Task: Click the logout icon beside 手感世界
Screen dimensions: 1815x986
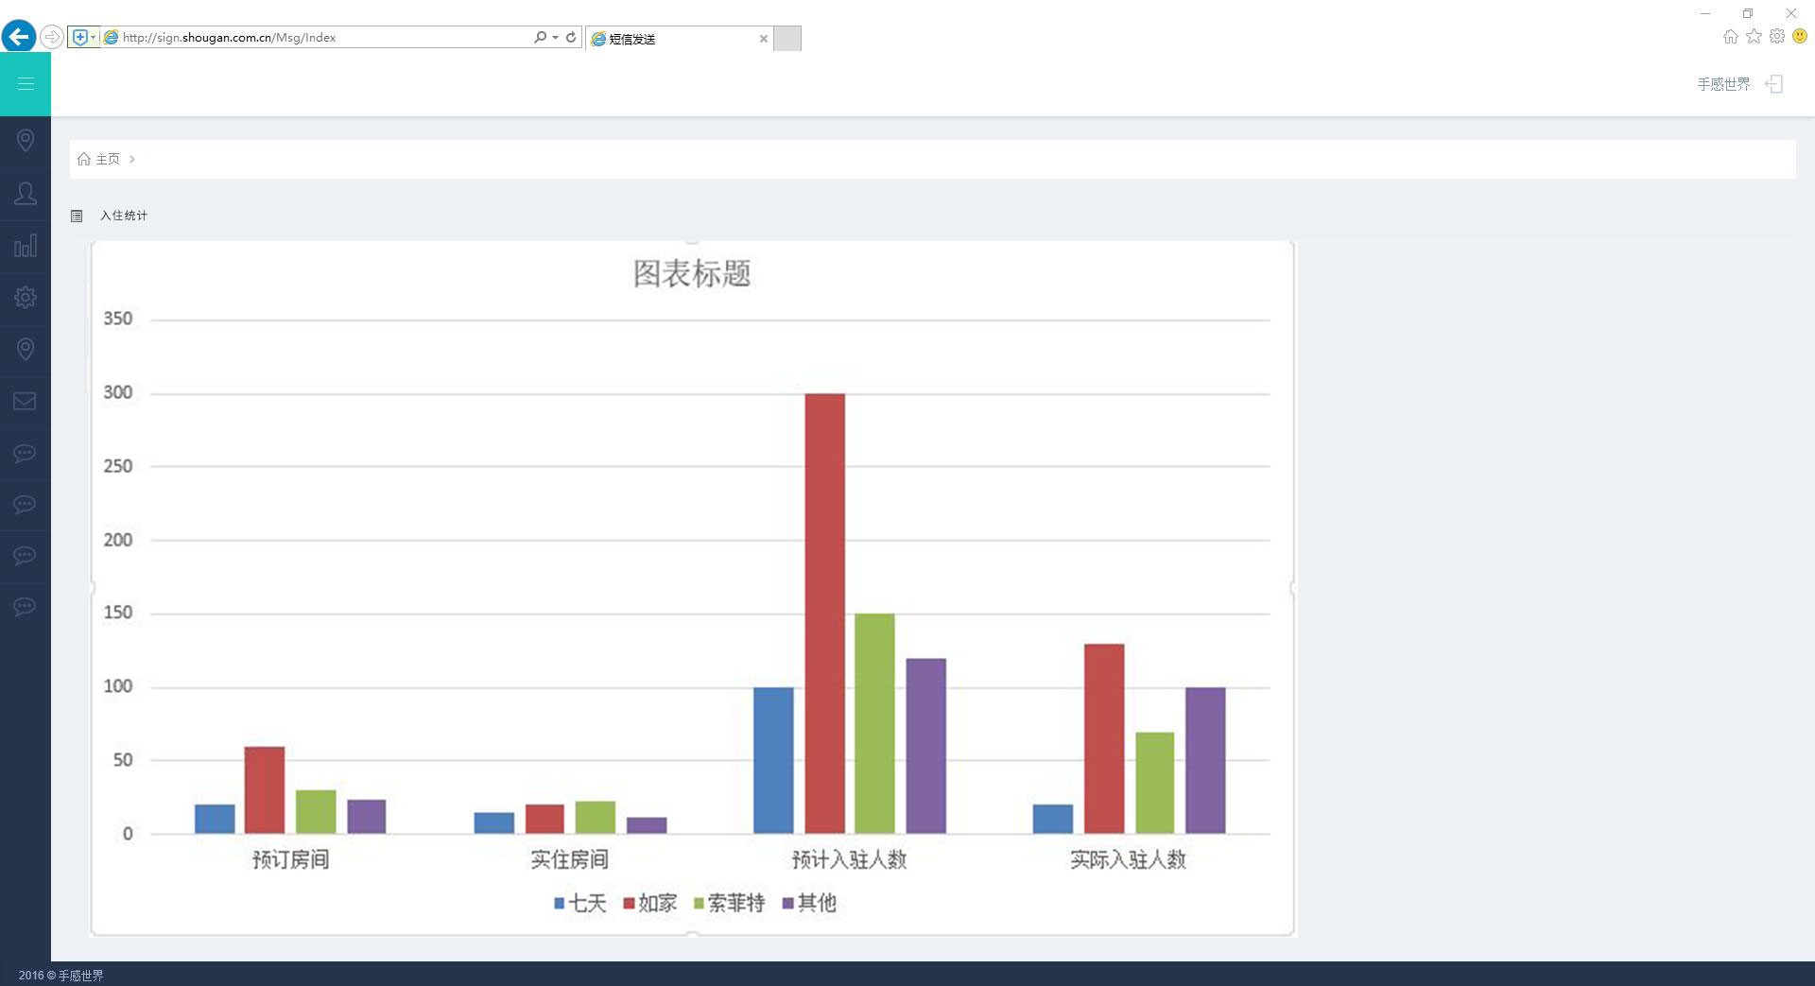Action: 1774,84
